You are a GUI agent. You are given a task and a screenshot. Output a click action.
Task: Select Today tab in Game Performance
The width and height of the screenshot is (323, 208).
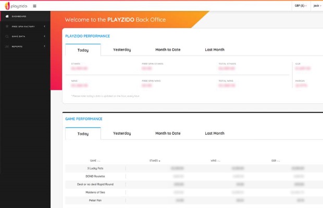83,134
